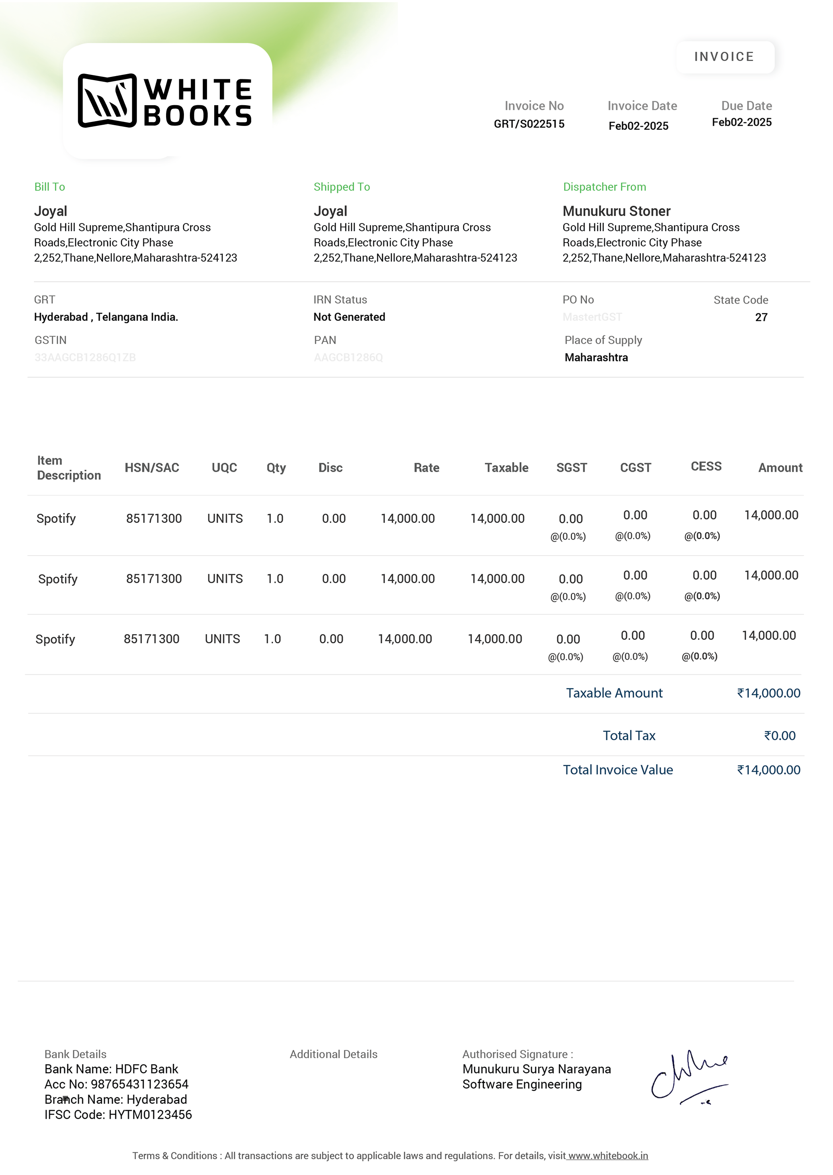This screenshot has width=833, height=1175.
Task: Click the PAN label
Action: [x=325, y=340]
